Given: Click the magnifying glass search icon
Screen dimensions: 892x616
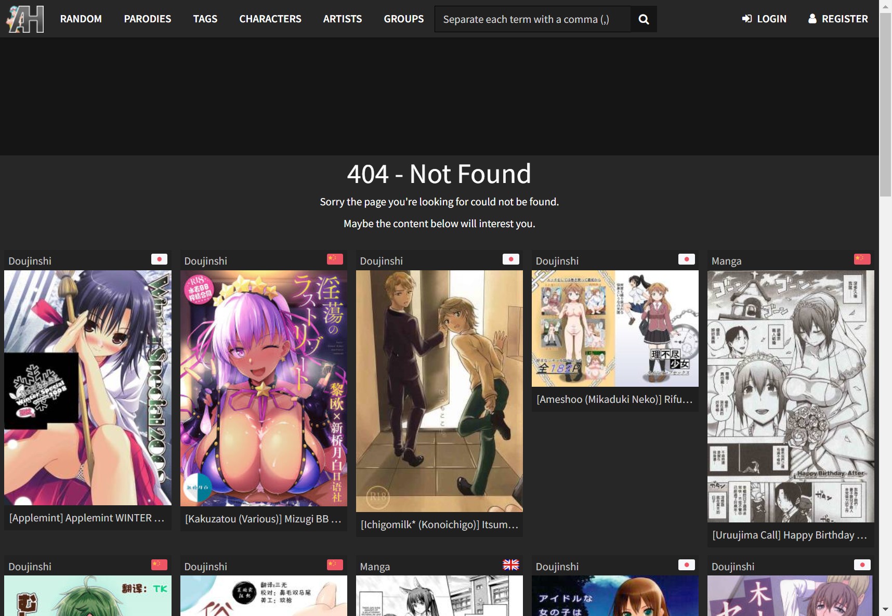Looking at the screenshot, I should (644, 19).
